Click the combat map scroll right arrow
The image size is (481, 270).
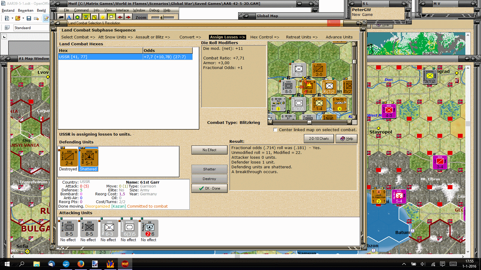(x=349, y=122)
